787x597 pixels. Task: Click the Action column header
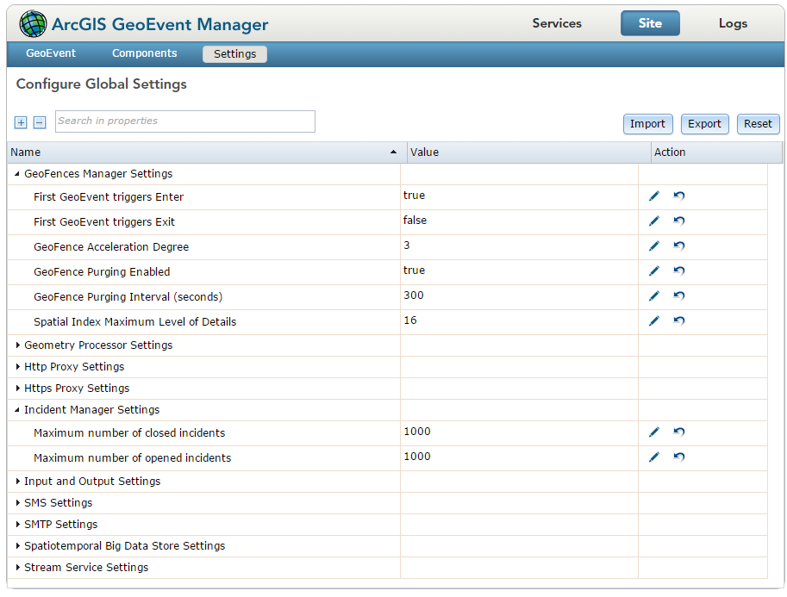coord(716,152)
